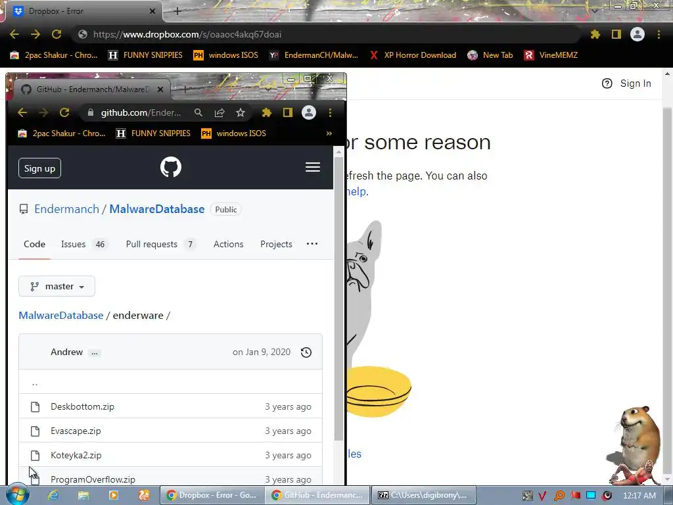Bookmark this GitHub page with star
Image resolution: width=673 pixels, height=505 pixels.
241,112
